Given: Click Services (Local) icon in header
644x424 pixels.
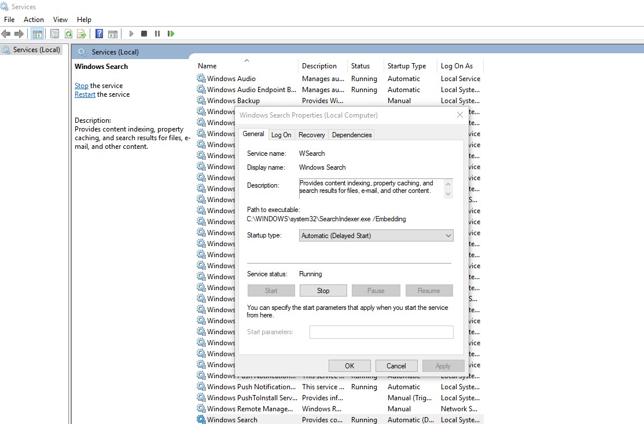Looking at the screenshot, I should (x=82, y=52).
